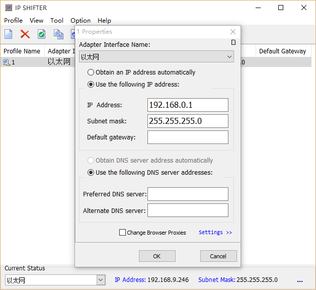Viewport: 316px width, 290px height.
Task: Click the small icon right of Adapter Interface Name
Action: (x=233, y=43)
